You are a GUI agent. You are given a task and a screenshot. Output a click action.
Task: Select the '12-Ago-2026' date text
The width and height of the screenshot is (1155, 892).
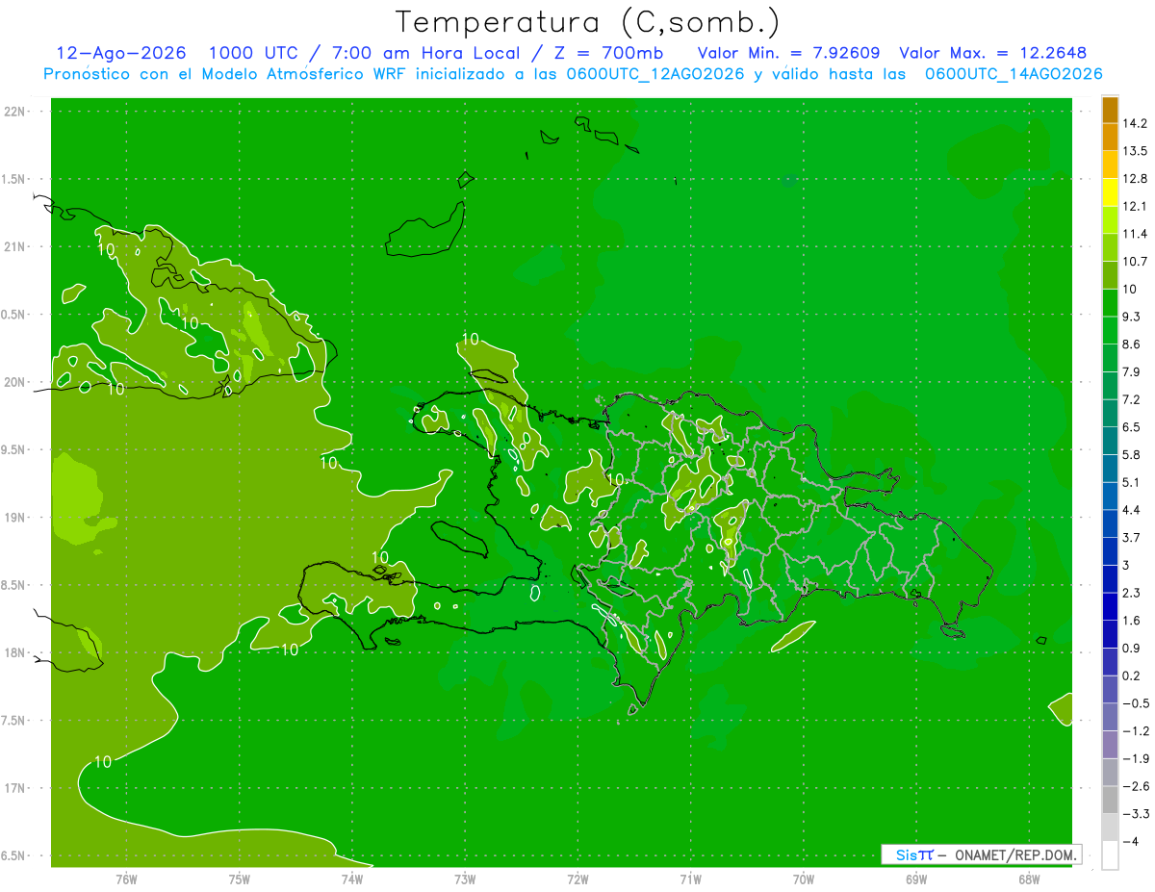click(x=121, y=53)
